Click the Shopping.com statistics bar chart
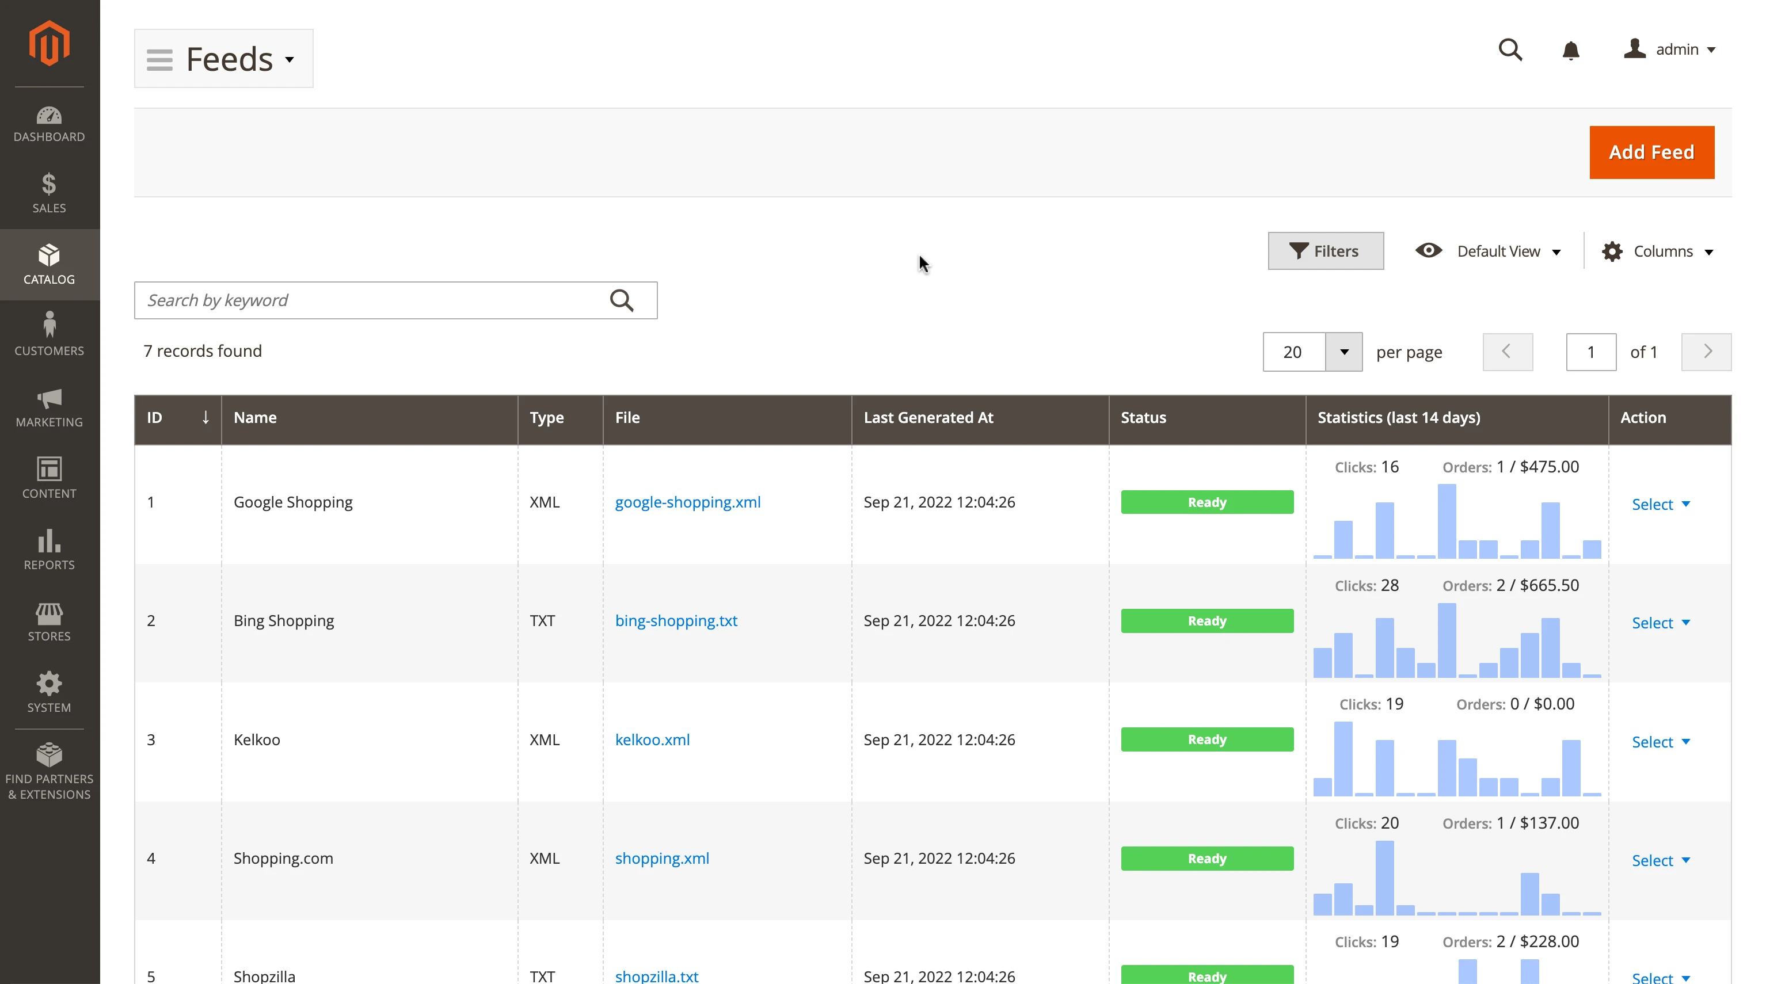This screenshot has height=984, width=1766. click(x=1457, y=877)
